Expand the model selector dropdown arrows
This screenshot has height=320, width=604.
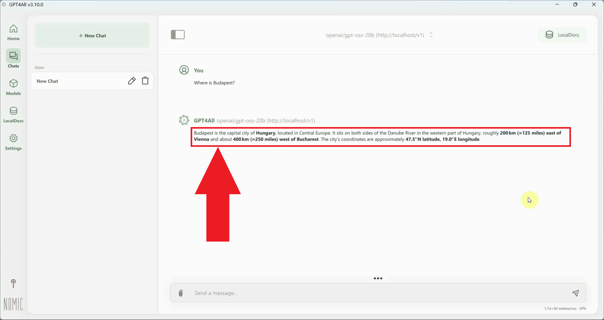pyautogui.click(x=431, y=35)
